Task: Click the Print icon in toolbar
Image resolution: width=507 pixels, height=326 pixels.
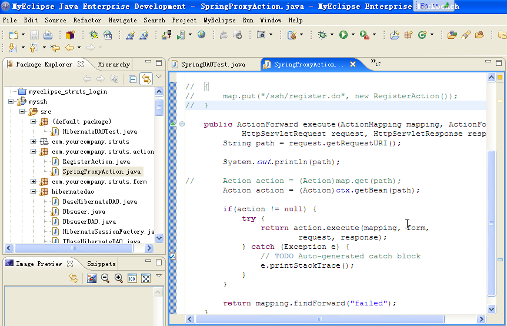Action: tap(48, 35)
